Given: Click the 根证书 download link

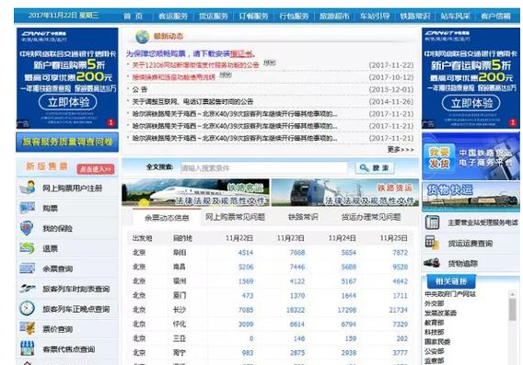Looking at the screenshot, I should 241,53.
